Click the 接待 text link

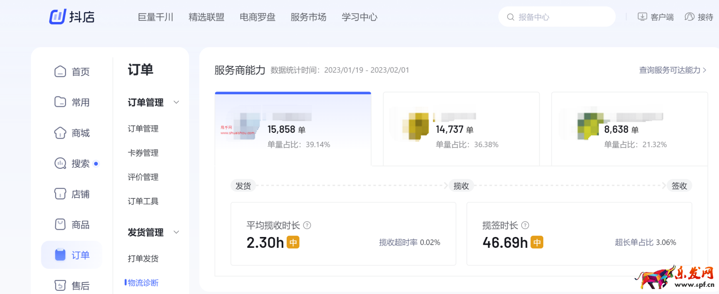pos(705,17)
